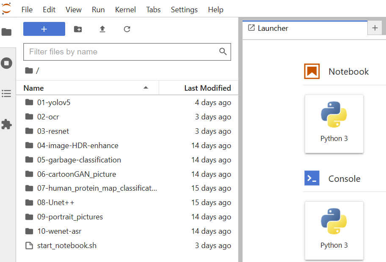The height and width of the screenshot is (262, 386).
Task: Click the blue New Launcher plus button
Action: point(44,29)
